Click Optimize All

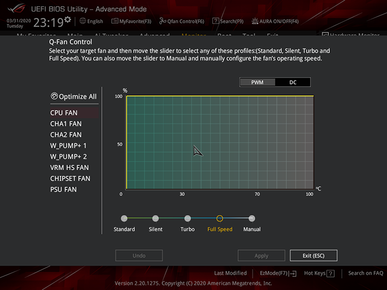[74, 96]
